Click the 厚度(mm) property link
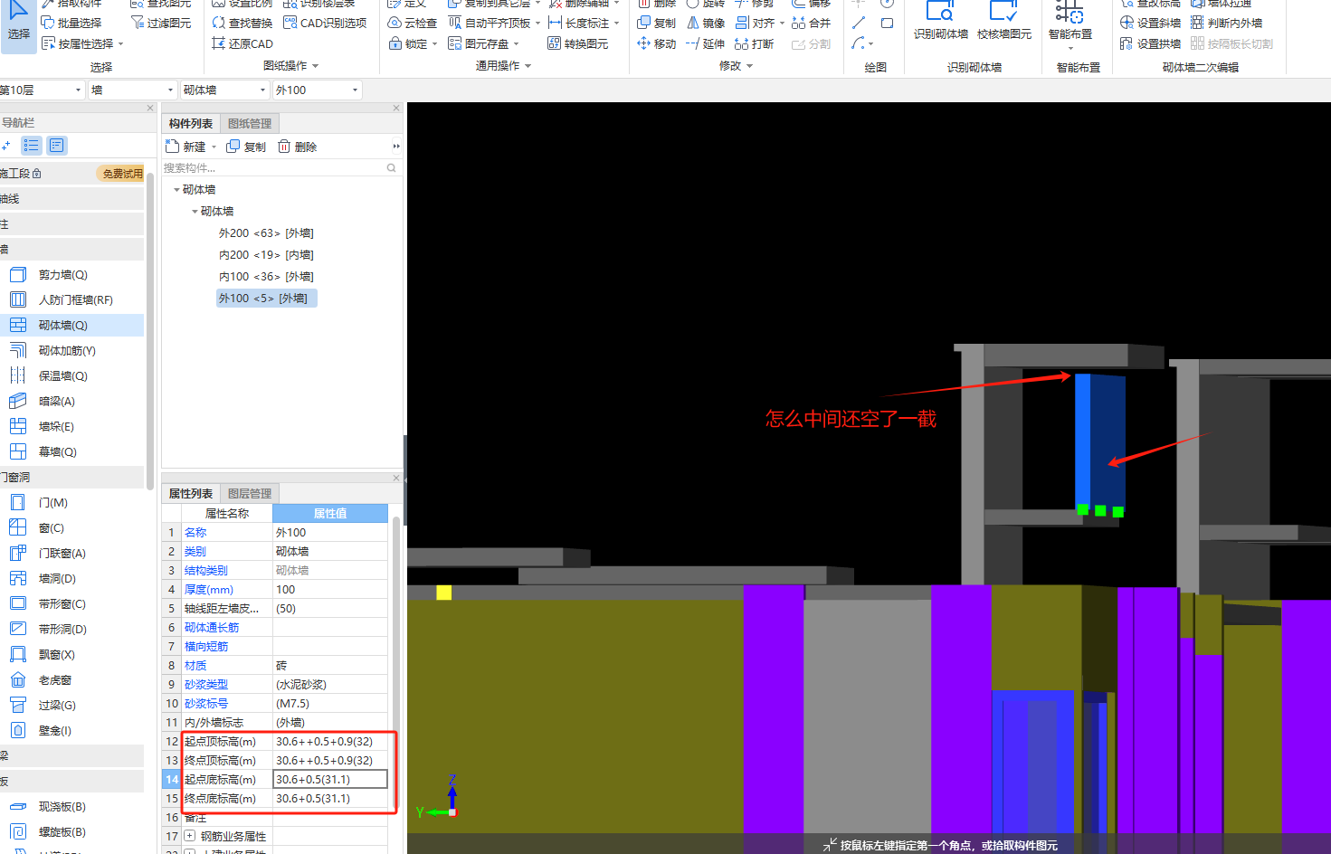This screenshot has width=1331, height=854. pos(209,590)
